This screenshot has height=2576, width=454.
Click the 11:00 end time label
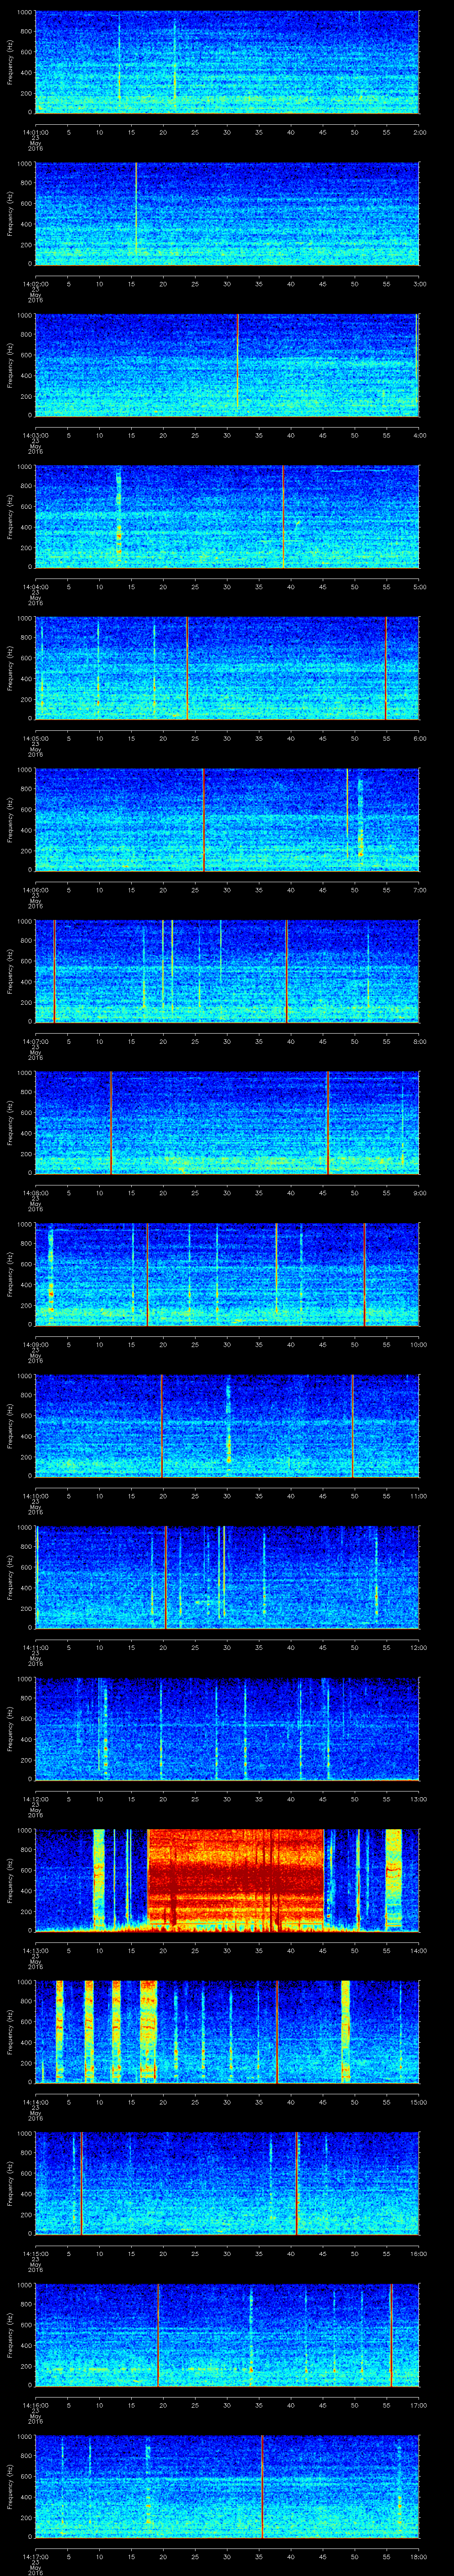click(418, 1496)
